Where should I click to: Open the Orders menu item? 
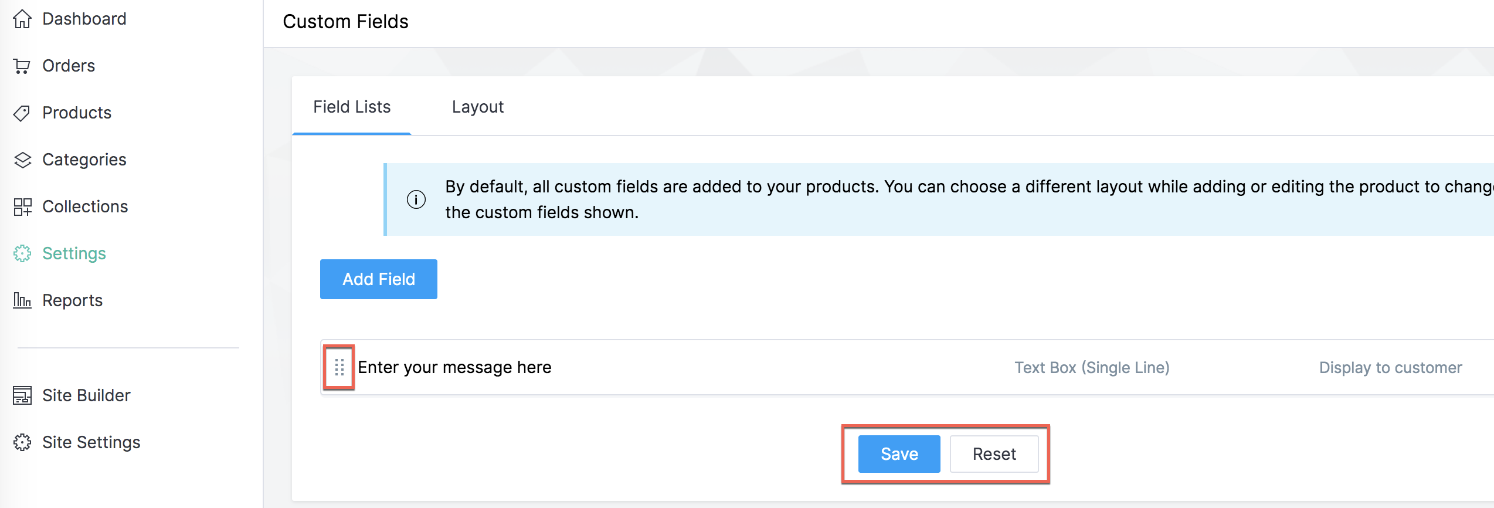pos(69,66)
